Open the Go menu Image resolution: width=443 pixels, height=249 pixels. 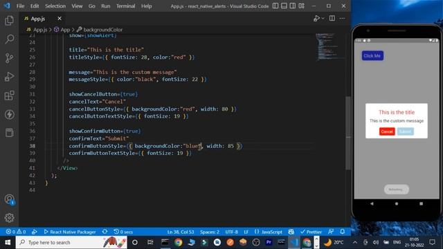tap(92, 6)
